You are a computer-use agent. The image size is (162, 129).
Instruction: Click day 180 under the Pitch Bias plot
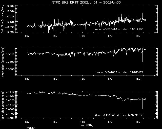point(138,79)
